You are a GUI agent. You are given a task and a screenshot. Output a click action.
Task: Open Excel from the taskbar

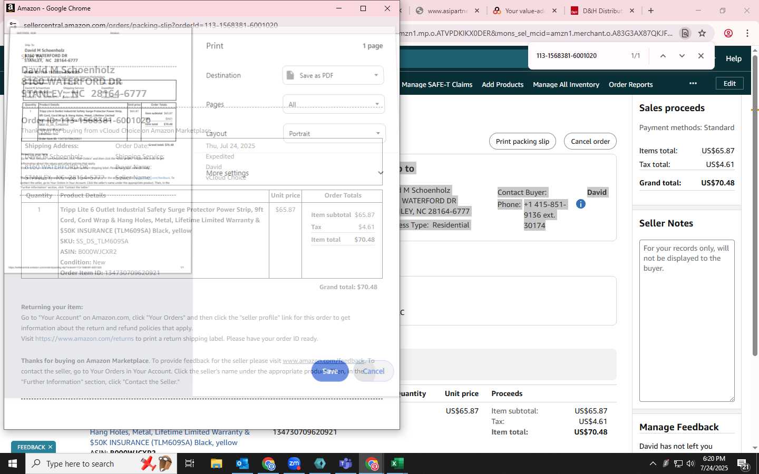pyautogui.click(x=397, y=463)
